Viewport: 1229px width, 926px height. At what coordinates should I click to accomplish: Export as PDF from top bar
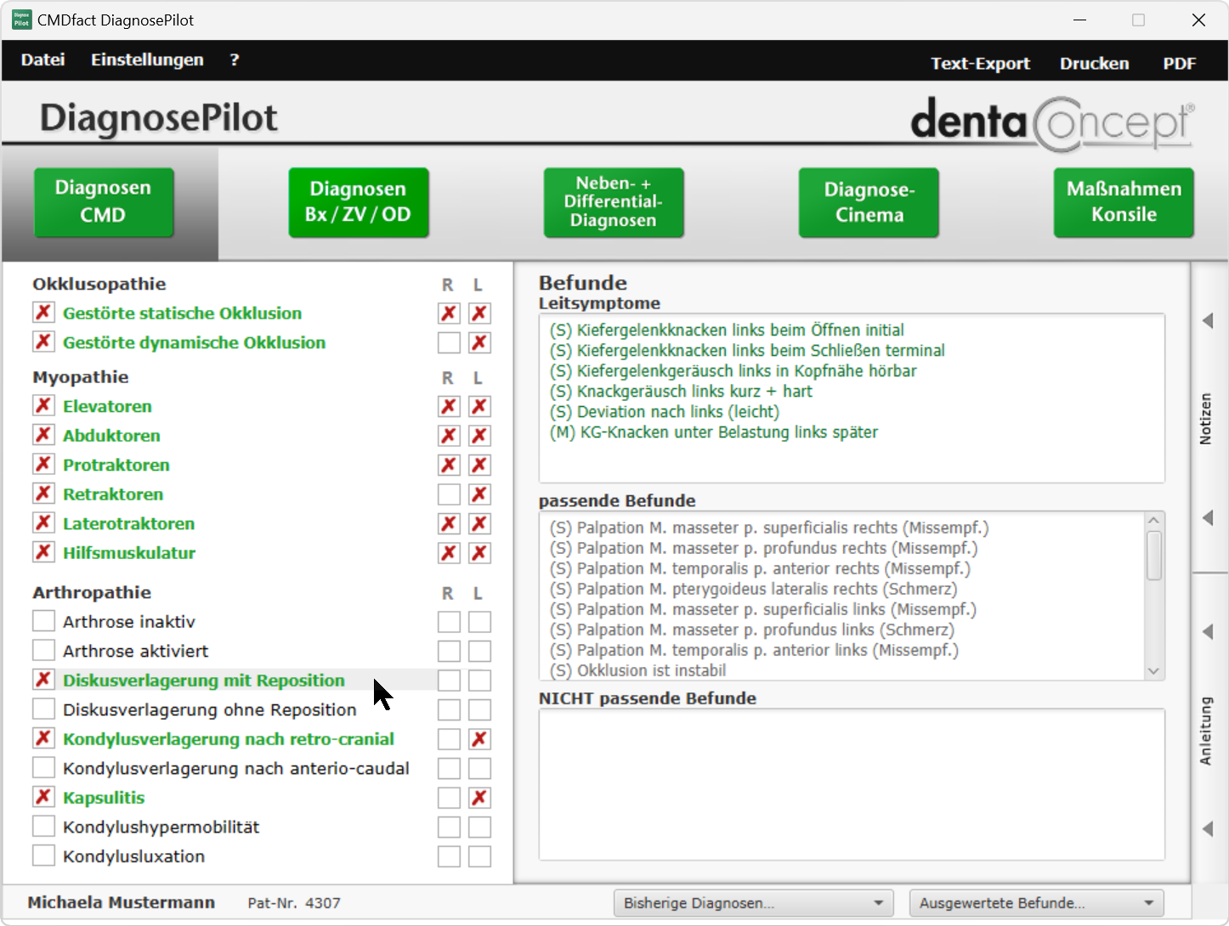[1180, 64]
